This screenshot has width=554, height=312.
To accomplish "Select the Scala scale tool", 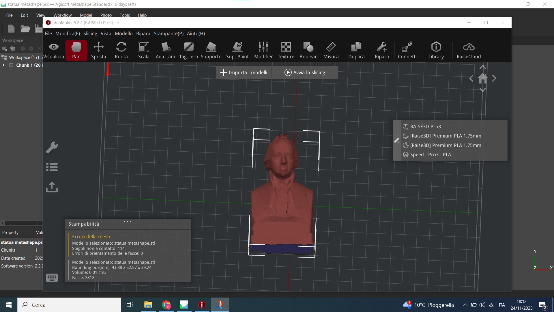I will coord(144,50).
